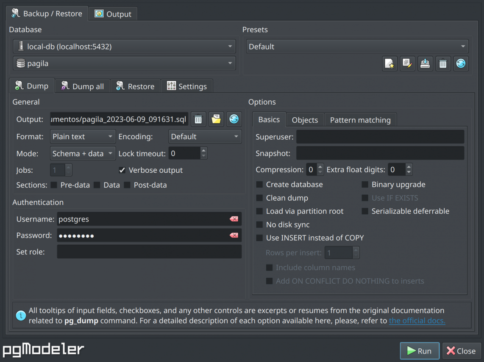This screenshot has width=484, height=362.
Task: Select the Basics options tab
Action: 269,119
